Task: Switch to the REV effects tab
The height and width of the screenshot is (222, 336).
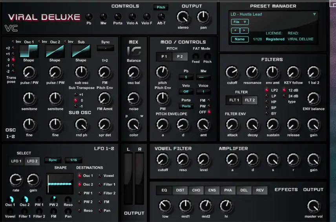Action: click(x=260, y=190)
